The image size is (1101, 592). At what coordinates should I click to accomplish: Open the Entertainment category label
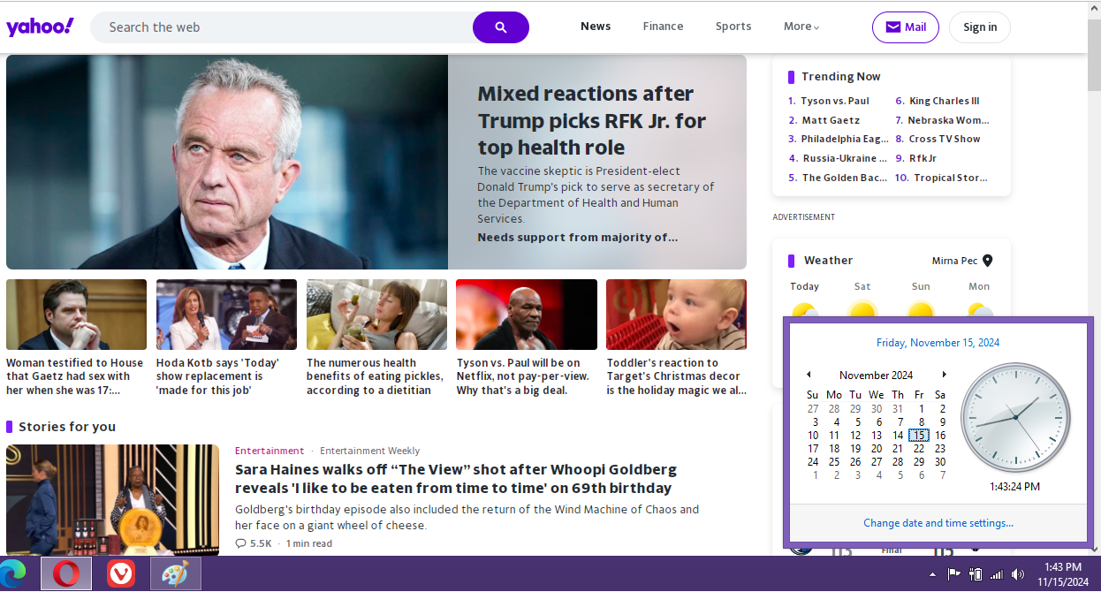270,451
